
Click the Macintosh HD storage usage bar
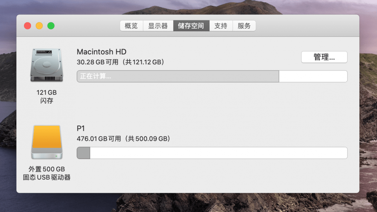212,76
